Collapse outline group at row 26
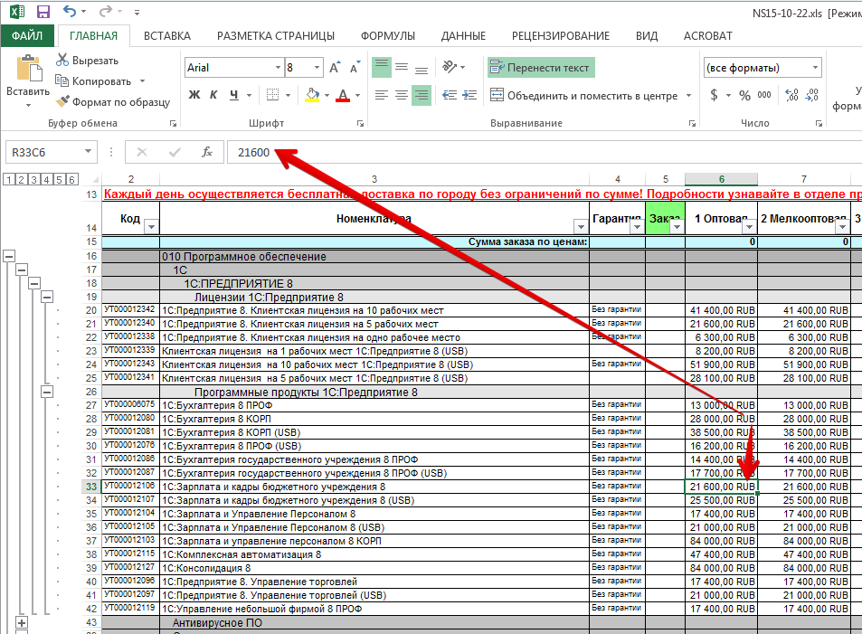The image size is (862, 634). [x=47, y=392]
